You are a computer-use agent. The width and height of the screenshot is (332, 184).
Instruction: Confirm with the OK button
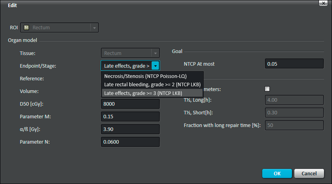[277, 173]
